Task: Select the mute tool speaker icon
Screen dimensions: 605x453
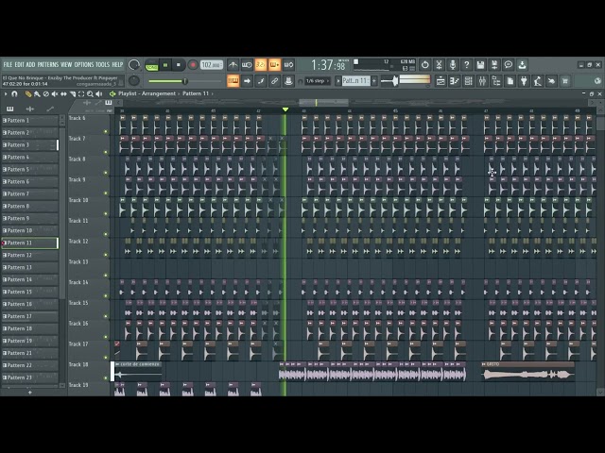Action: click(x=55, y=93)
